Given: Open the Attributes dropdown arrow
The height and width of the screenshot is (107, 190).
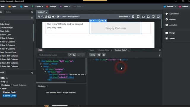Looking at the screenshot, I should (47, 86).
